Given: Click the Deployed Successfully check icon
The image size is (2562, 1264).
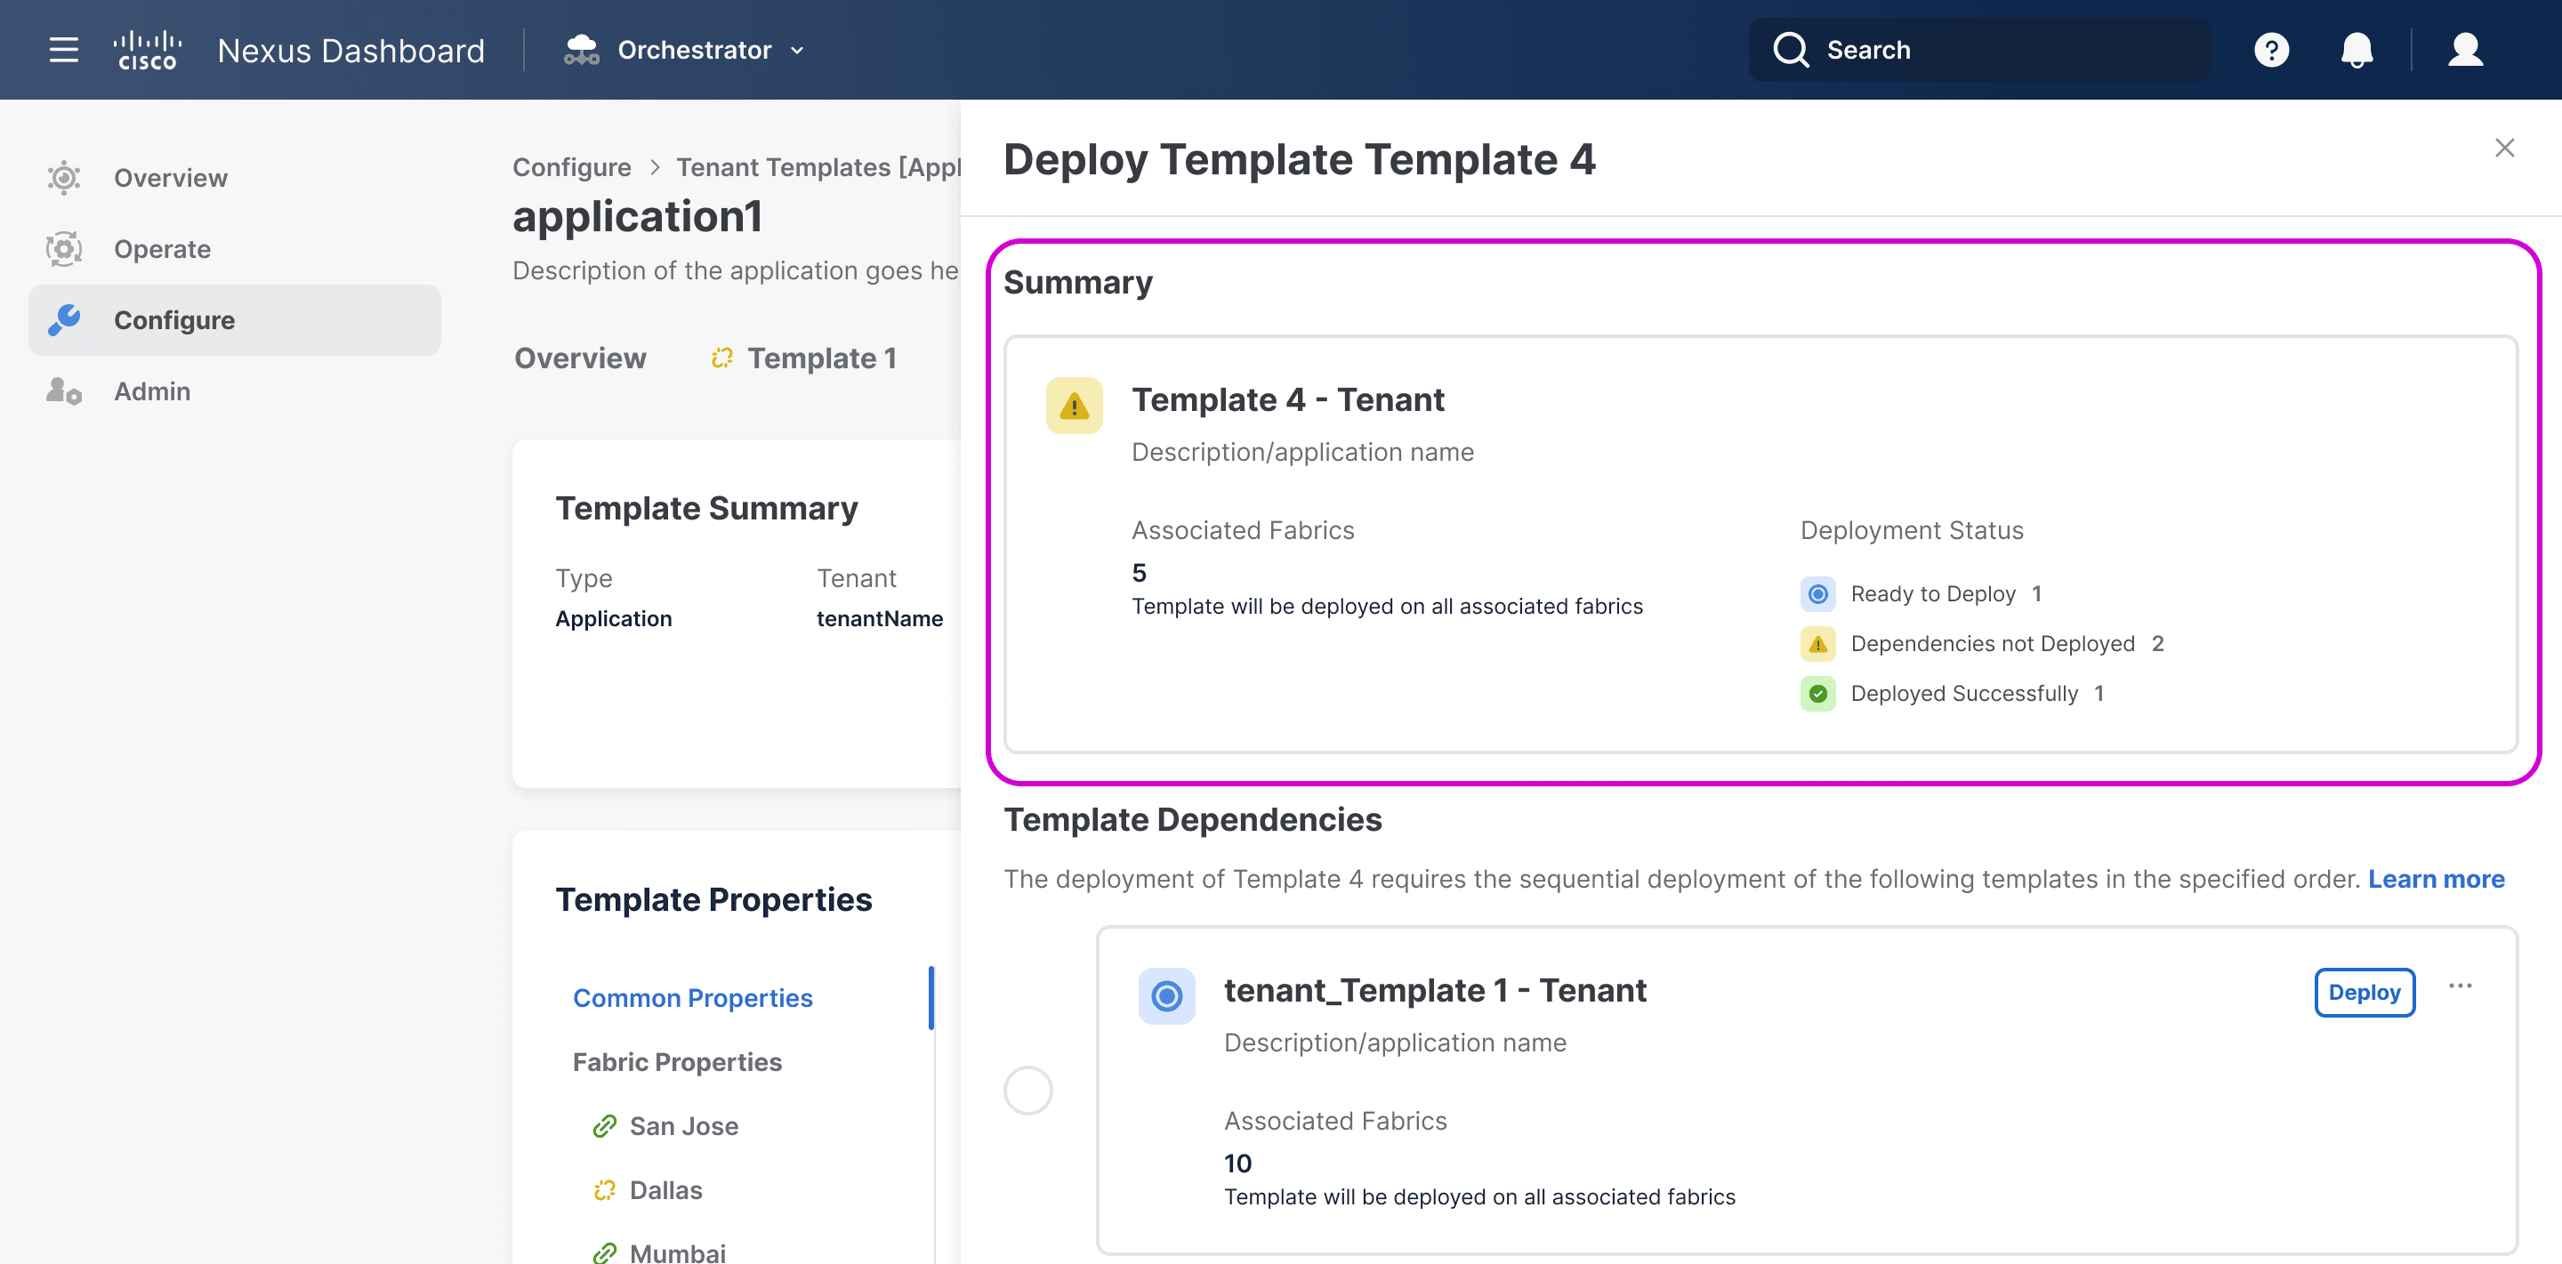Looking at the screenshot, I should pyautogui.click(x=1818, y=693).
